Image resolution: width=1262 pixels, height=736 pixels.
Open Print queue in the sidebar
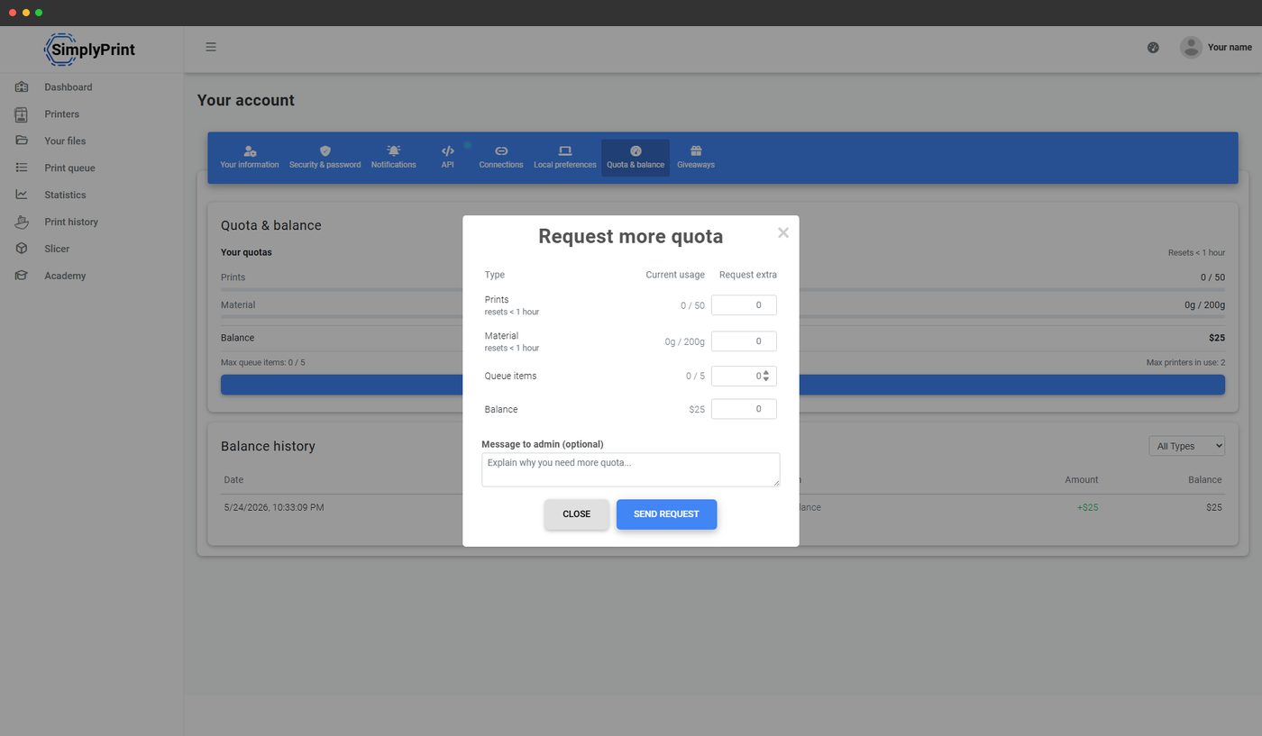point(69,168)
